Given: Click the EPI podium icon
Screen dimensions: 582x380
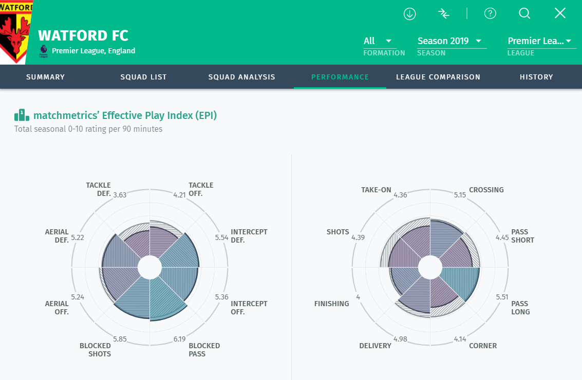Looking at the screenshot, I should 22,115.
